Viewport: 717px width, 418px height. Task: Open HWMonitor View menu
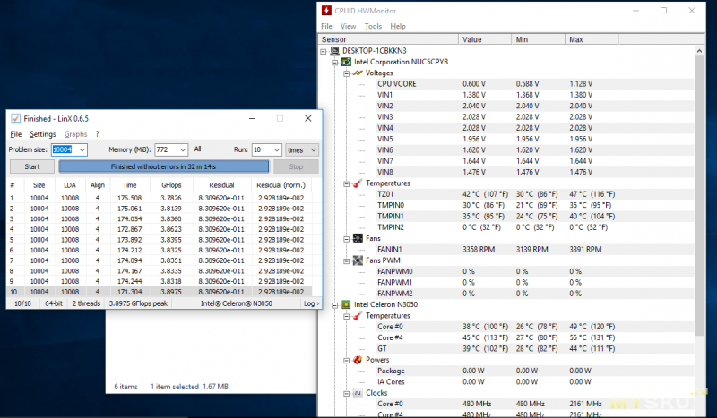tap(348, 27)
